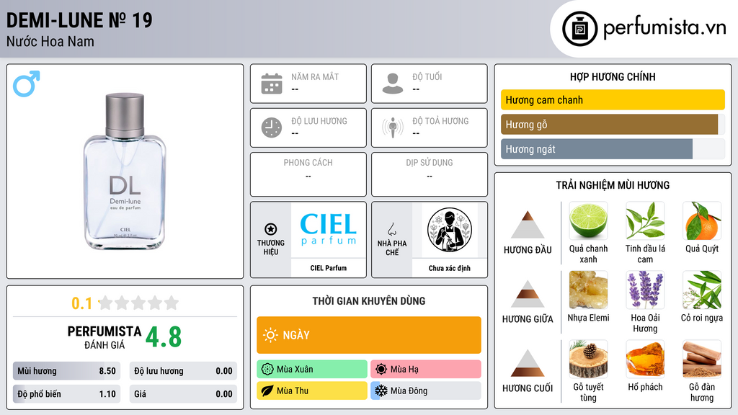
Task: Click the blue male gender symbol icon
Action: [27, 84]
